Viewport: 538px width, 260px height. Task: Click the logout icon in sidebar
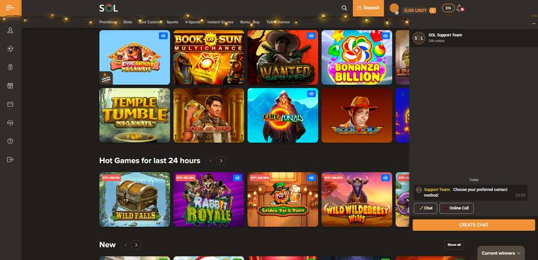pyautogui.click(x=10, y=159)
